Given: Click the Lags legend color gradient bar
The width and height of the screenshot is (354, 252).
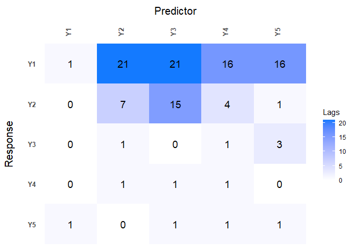Looking at the screenshot, I should pos(329,150).
